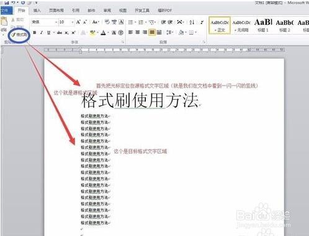Screen dimensions: 309x236
Task: Click the Align Left icon
Action: [x=130, y=32]
